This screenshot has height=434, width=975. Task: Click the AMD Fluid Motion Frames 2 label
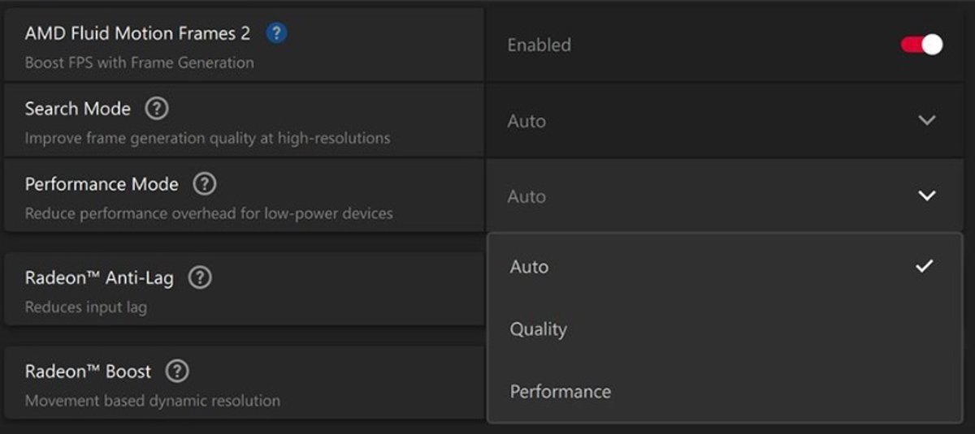(137, 33)
